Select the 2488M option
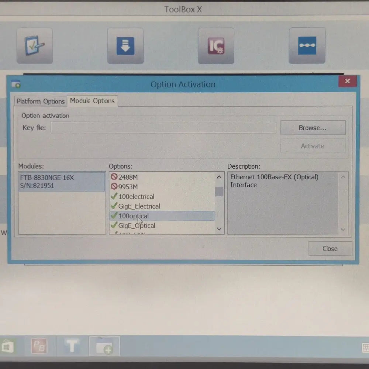Viewport: 369px width, 369px height. coord(128,177)
